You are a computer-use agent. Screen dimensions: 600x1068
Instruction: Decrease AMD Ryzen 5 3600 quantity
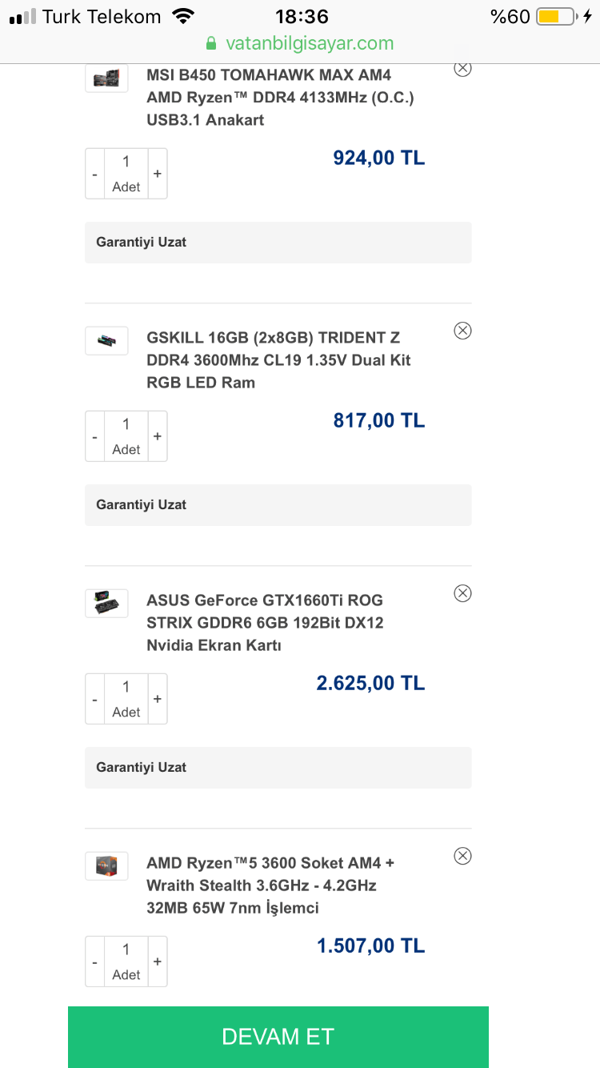click(95, 962)
